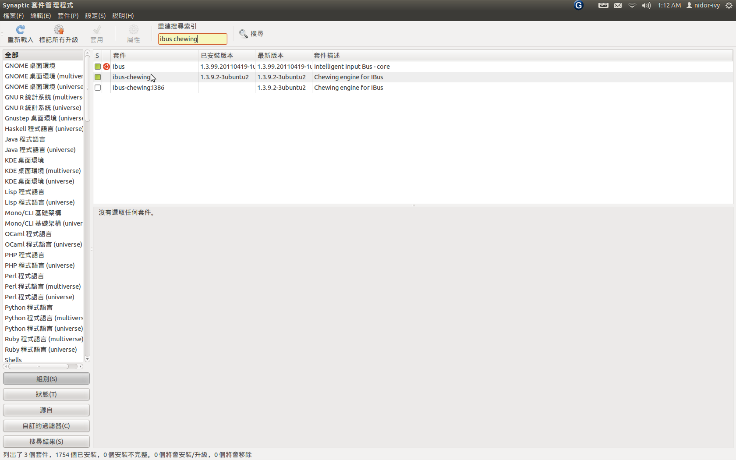Sort by the 套件 package column header
The image size is (736, 460).
click(x=154, y=56)
